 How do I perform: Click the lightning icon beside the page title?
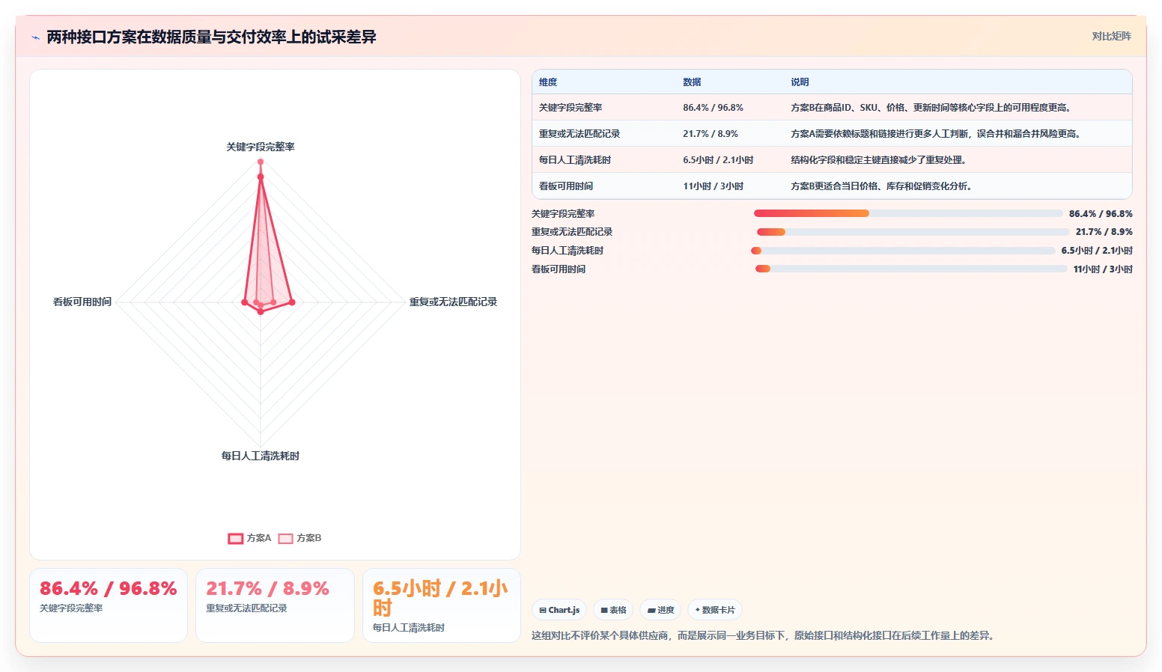(35, 37)
